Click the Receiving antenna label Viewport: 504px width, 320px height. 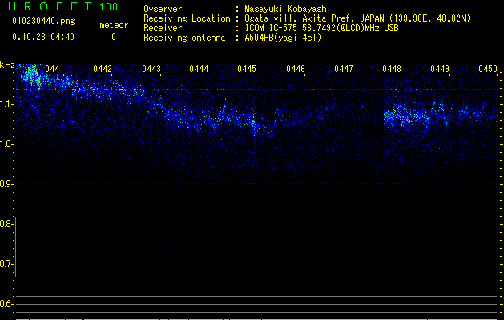(x=184, y=38)
